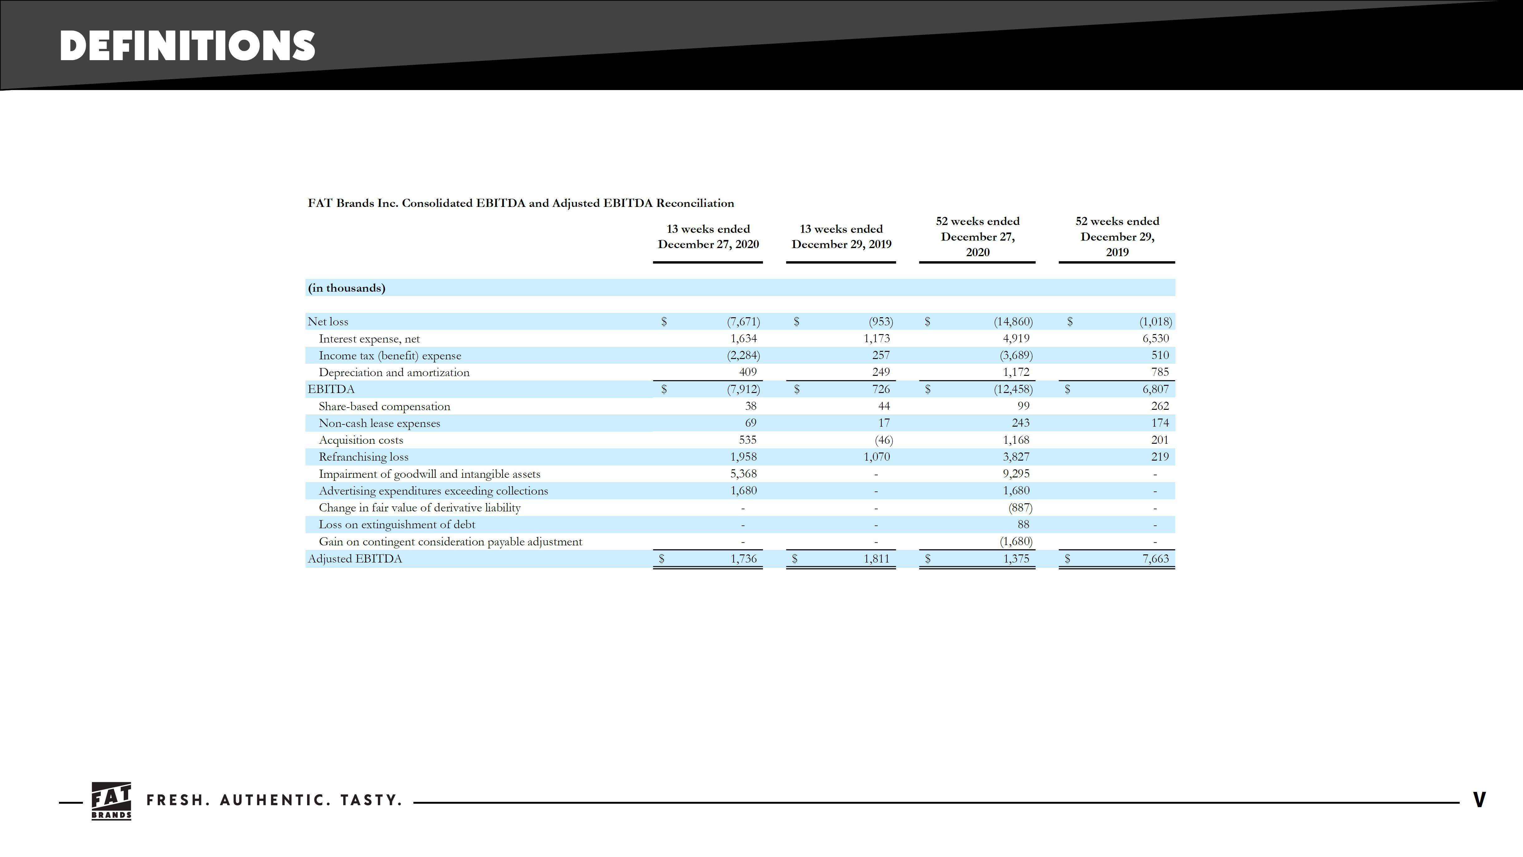This screenshot has height=857, width=1523.
Task: Click 'Depreciation and amortization' label
Action: pos(394,372)
